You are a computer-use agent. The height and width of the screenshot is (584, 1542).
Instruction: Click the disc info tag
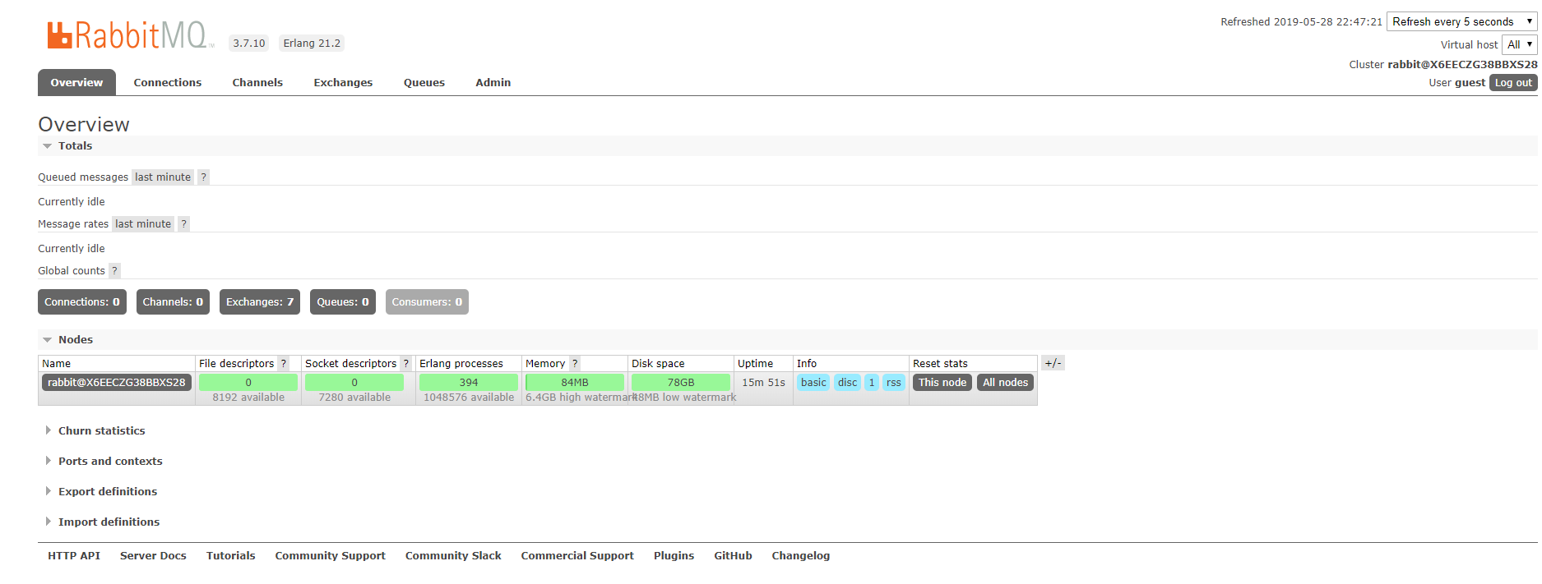[848, 383]
